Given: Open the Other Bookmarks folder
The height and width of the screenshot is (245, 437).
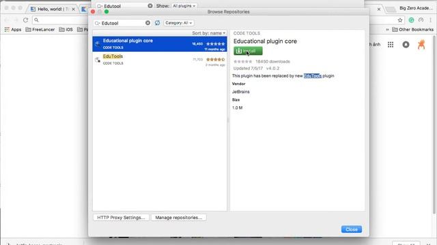Looking at the screenshot, I should (412, 29).
